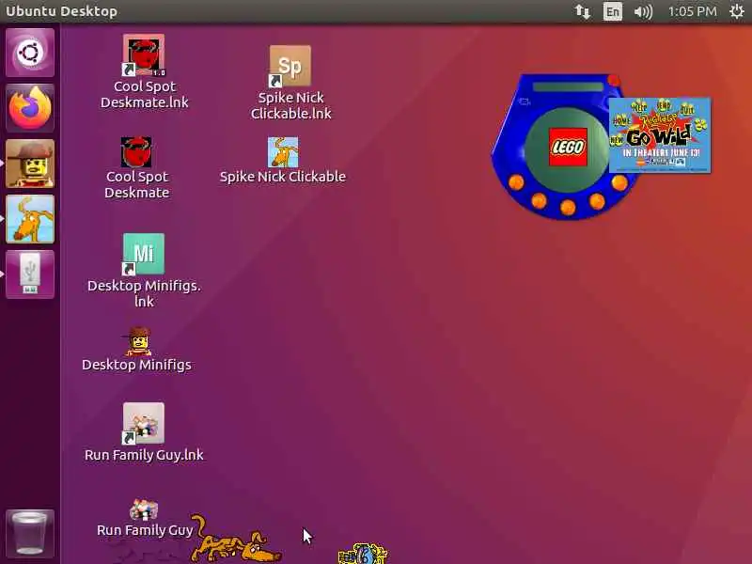
Task: Click the leftmost orange button on LEGO widget
Action: tap(516, 182)
